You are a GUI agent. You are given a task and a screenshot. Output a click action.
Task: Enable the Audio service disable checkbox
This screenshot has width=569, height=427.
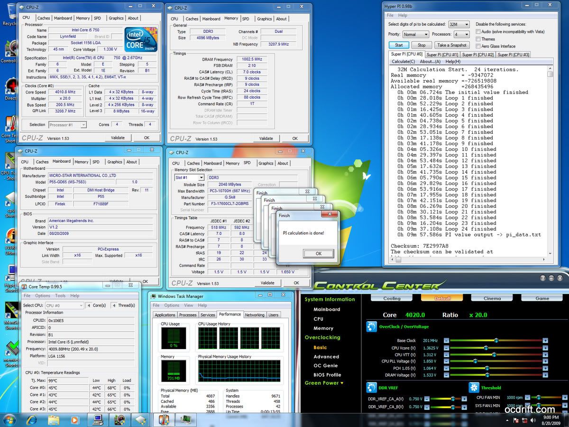coord(478,32)
